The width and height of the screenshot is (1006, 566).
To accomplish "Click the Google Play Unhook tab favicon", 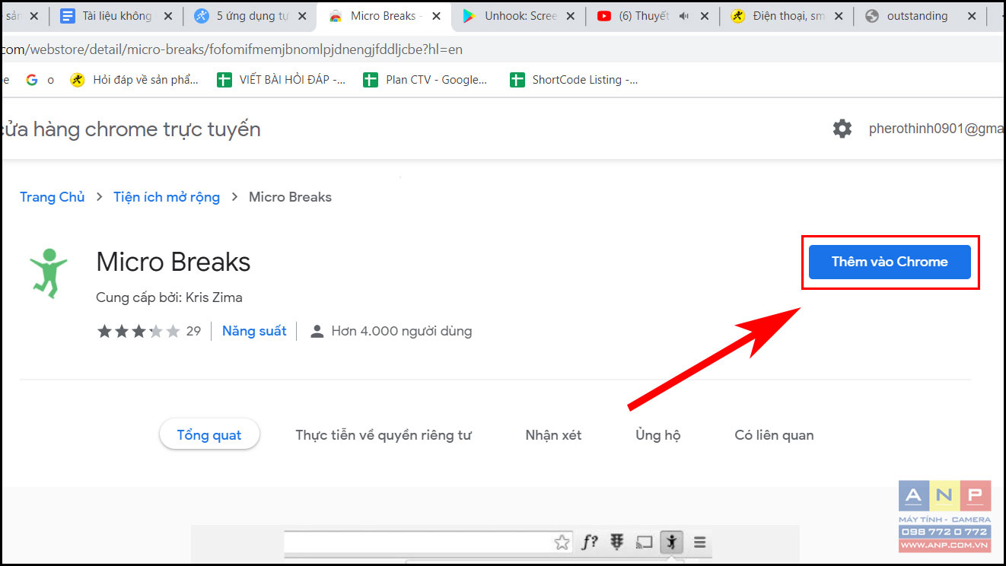I will click(x=469, y=16).
